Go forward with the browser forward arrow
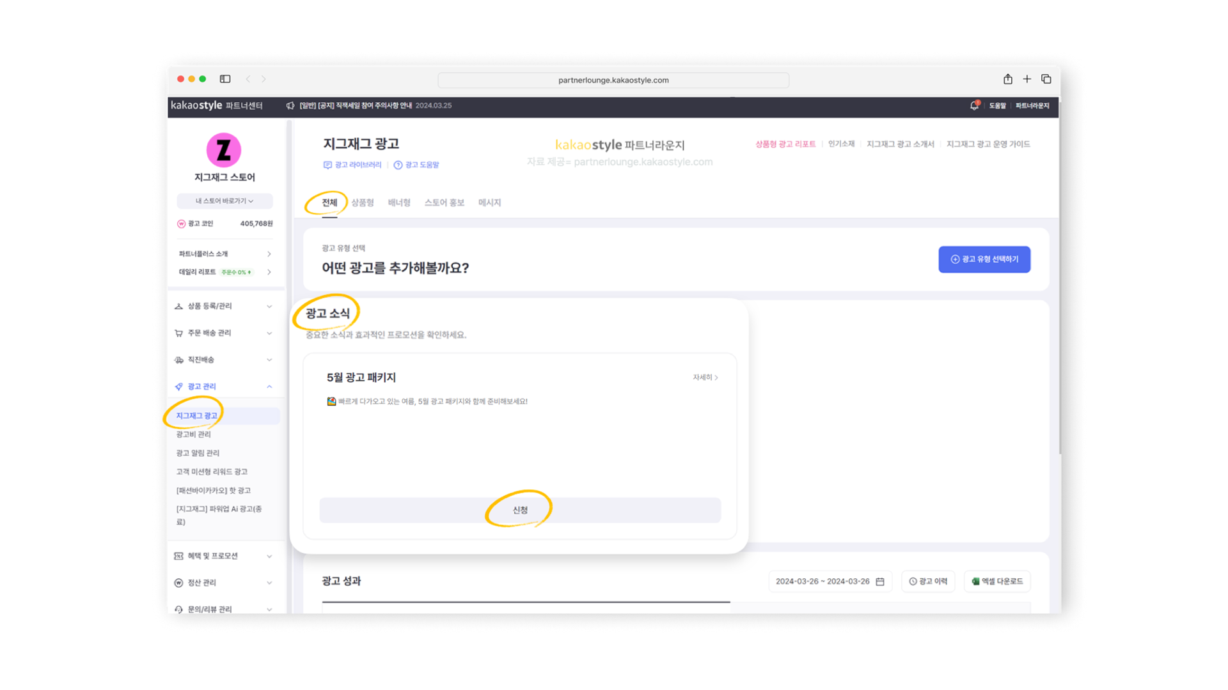The height and width of the screenshot is (690, 1228). pyautogui.click(x=264, y=79)
